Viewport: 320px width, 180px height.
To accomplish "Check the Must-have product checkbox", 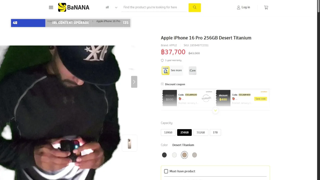I will click(166, 171).
